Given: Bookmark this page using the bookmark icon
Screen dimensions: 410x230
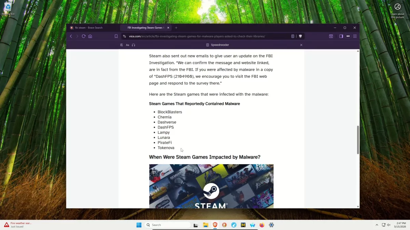Looking at the screenshot, I should pyautogui.click(x=116, y=36).
